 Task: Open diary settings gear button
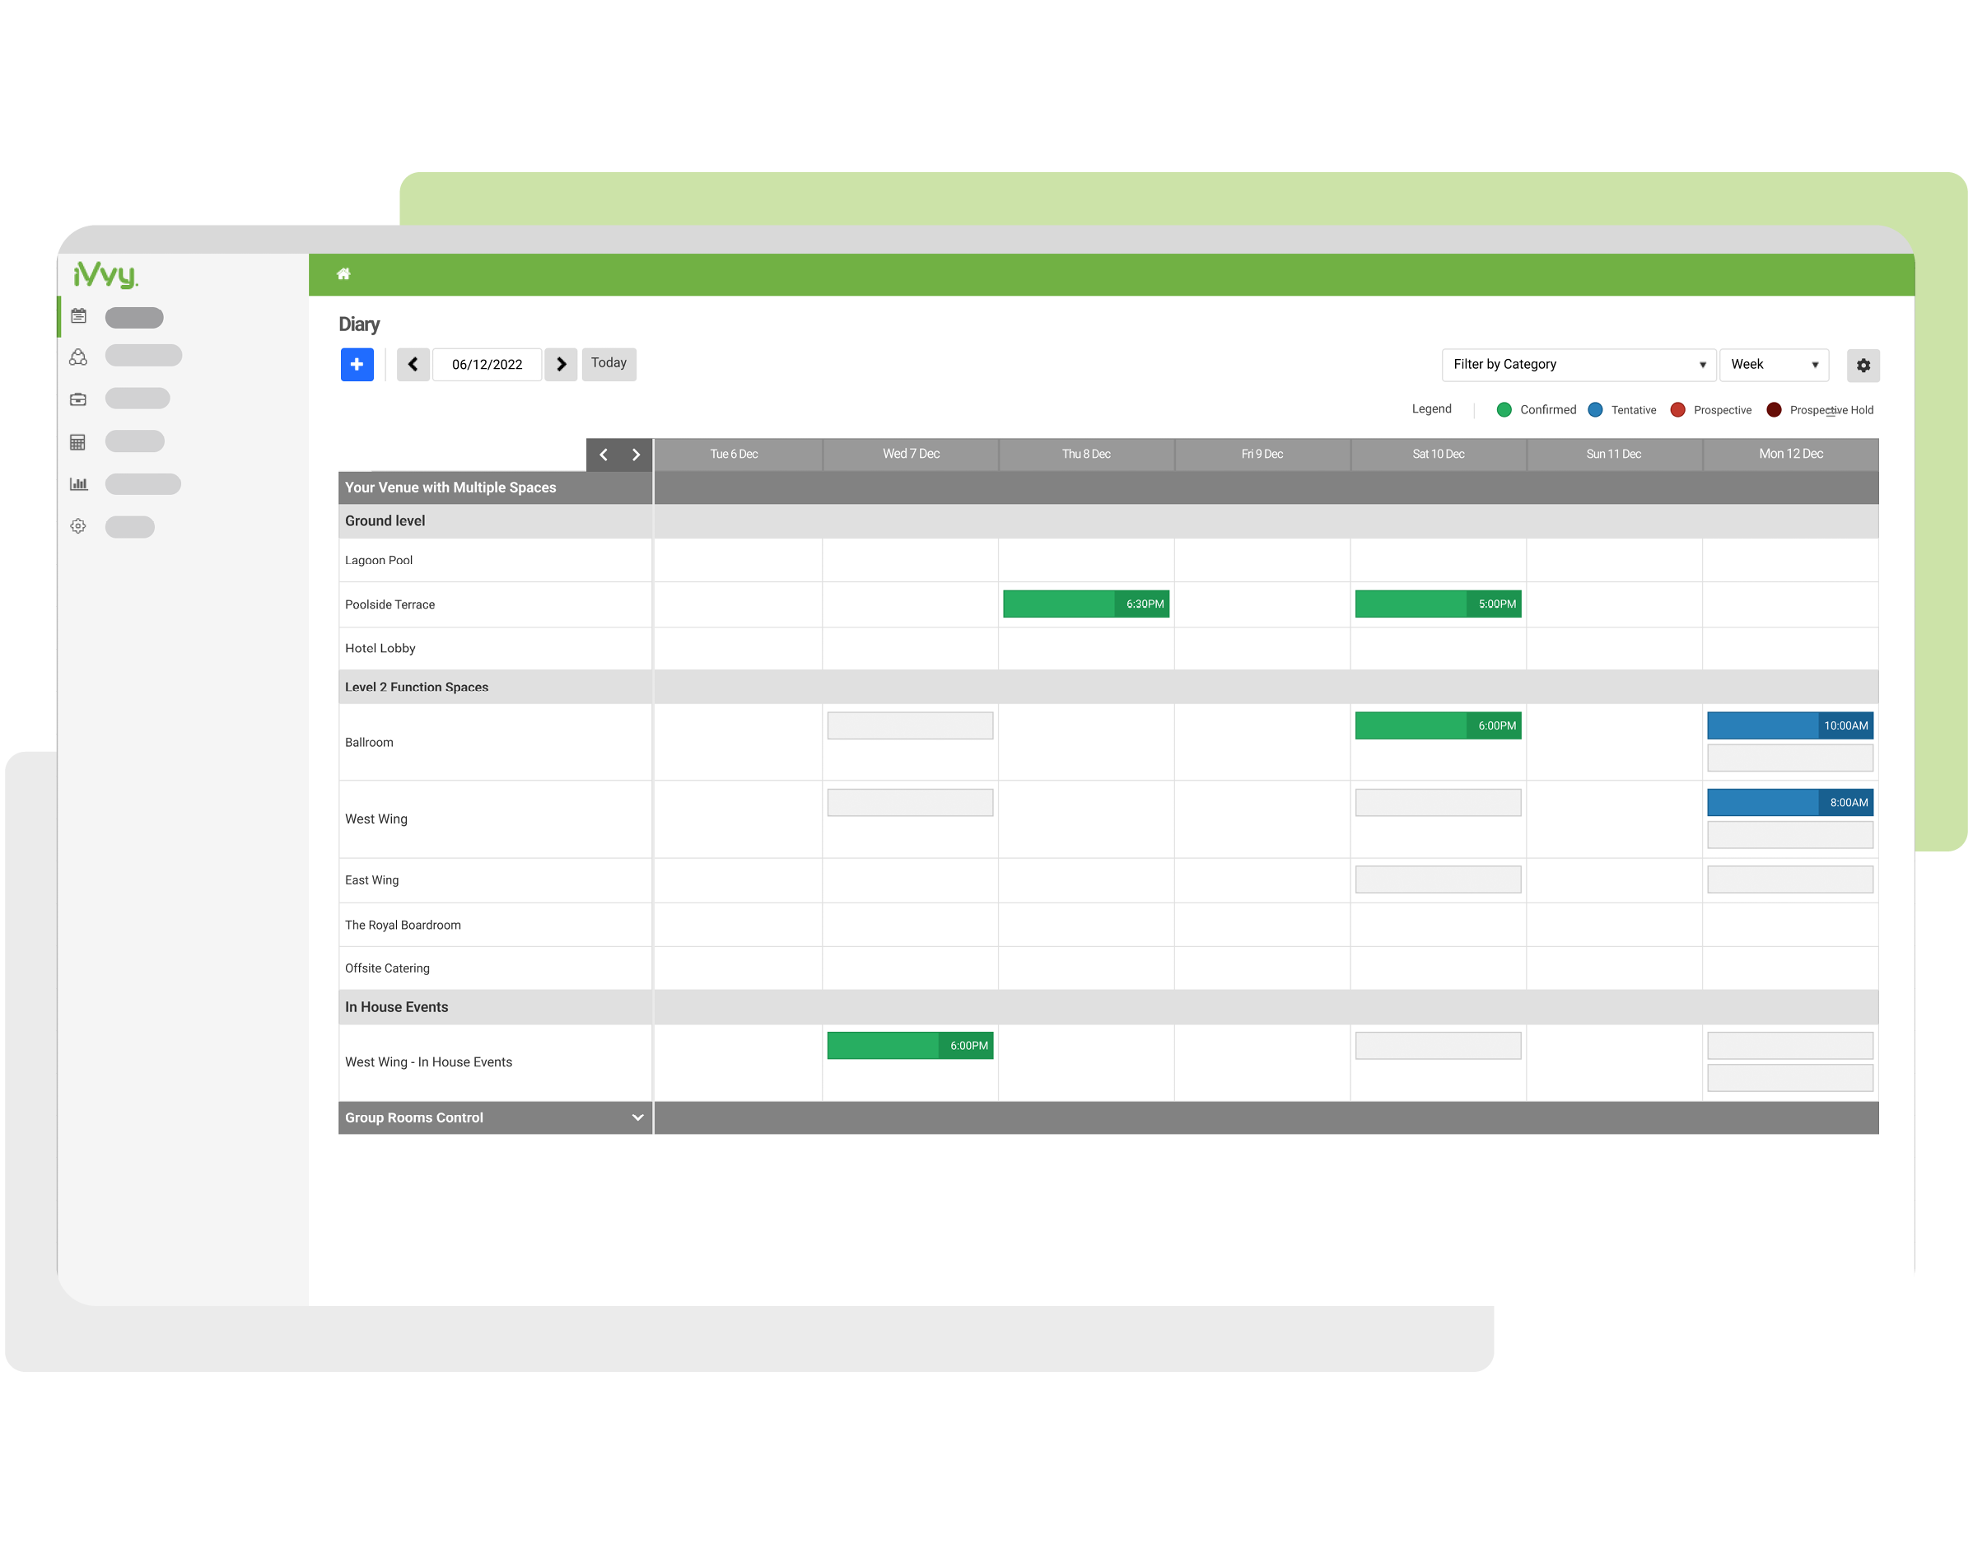point(1863,366)
